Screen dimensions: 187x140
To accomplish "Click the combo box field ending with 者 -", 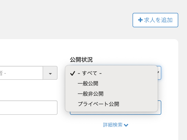I will tap(21, 73).
